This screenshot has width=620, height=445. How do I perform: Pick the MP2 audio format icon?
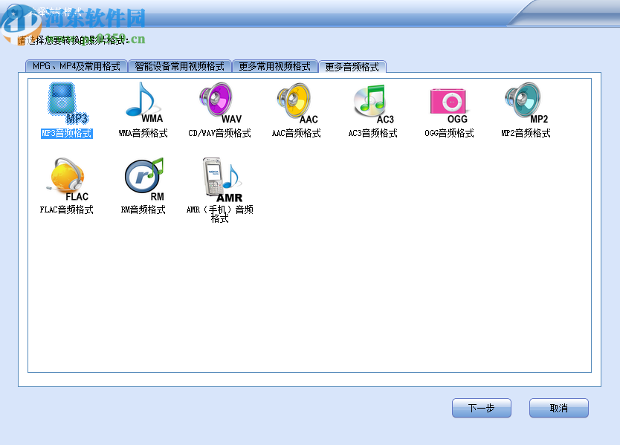point(524,100)
